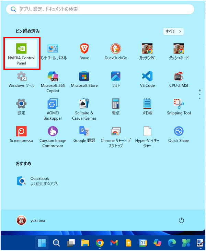Click the app search input field
Image resolution: width=206 pixels, height=251 pixels.
point(100,9)
